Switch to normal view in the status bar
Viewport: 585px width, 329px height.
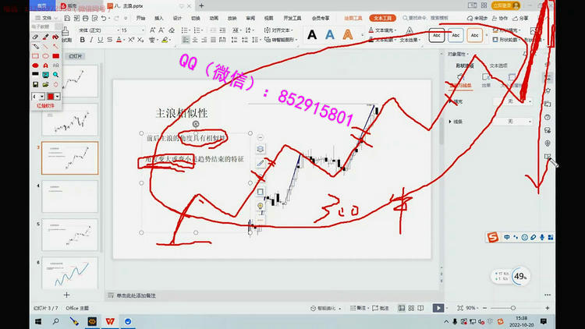tap(400, 308)
